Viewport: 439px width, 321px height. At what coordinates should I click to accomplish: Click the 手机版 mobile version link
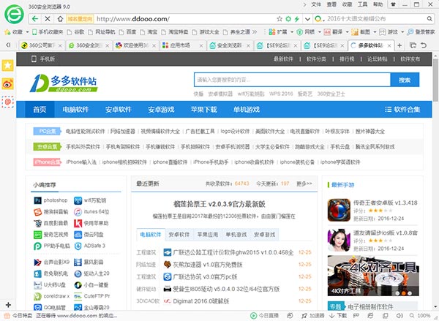pyautogui.click(x=43, y=59)
